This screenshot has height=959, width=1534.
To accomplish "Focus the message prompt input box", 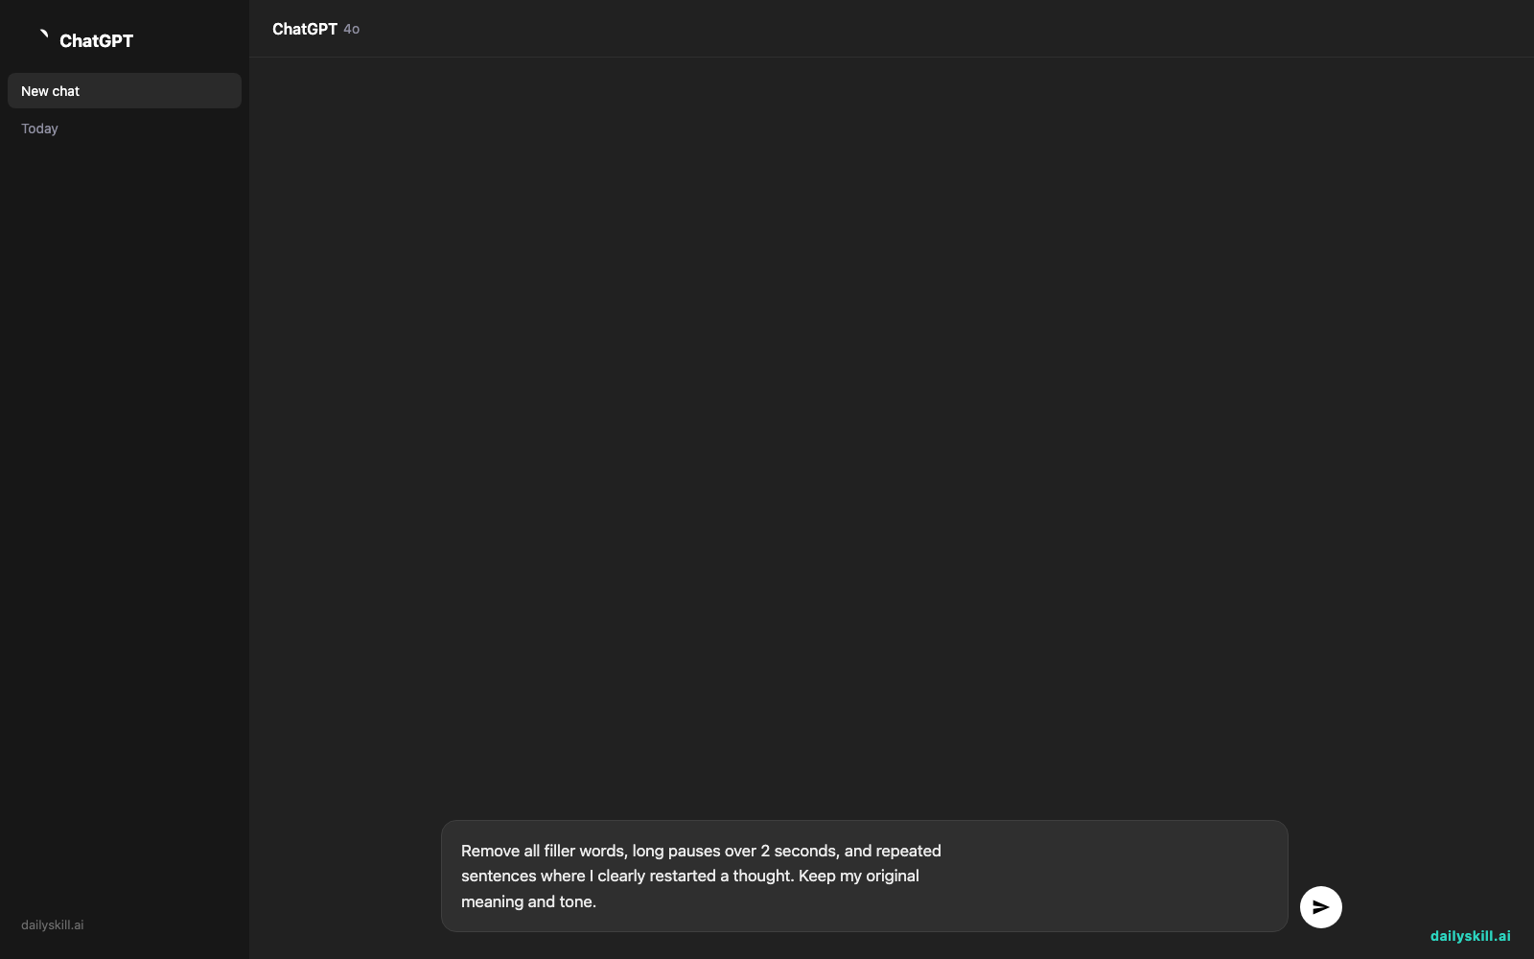I will (x=864, y=876).
